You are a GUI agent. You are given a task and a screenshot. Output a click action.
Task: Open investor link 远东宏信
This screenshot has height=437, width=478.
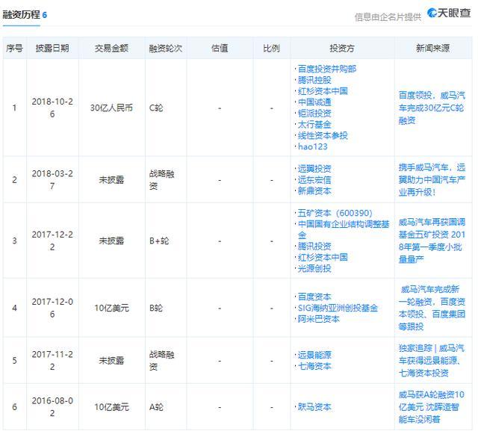[x=314, y=180]
